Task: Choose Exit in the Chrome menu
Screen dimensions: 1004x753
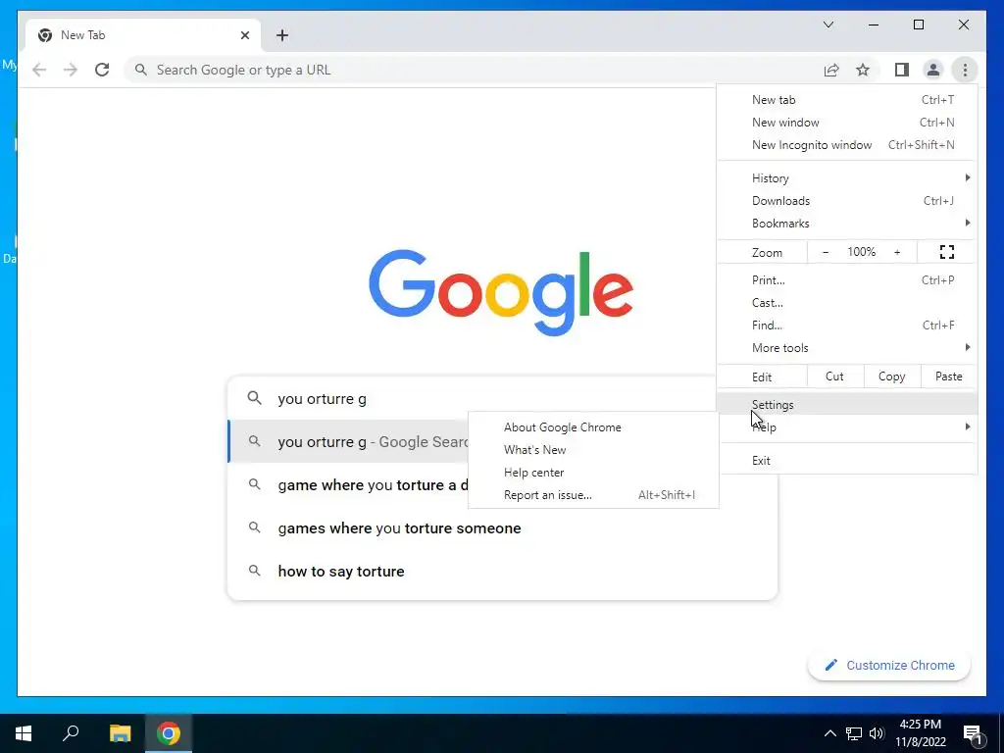Action: [x=847, y=461]
